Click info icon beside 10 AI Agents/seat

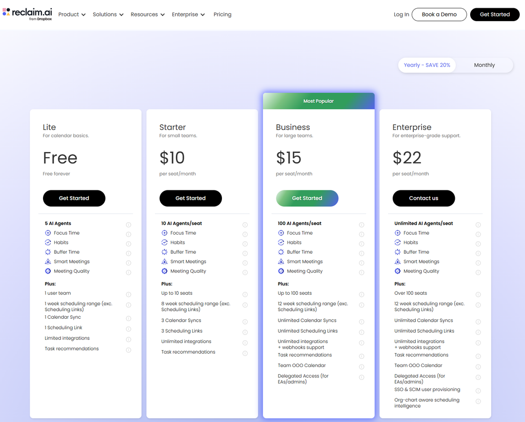(x=245, y=224)
